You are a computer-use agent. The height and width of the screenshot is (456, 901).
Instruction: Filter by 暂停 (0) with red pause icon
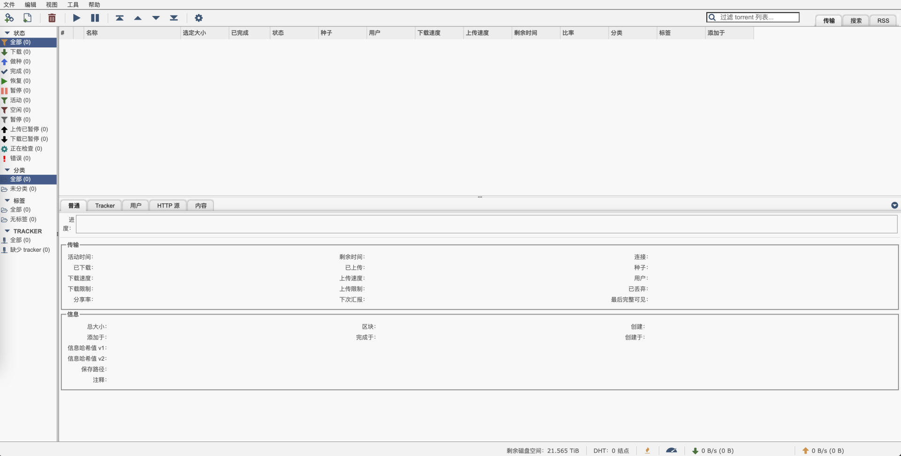28,91
